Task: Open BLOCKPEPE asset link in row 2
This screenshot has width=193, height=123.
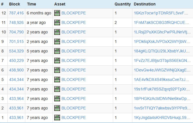Action: pos(74,108)
